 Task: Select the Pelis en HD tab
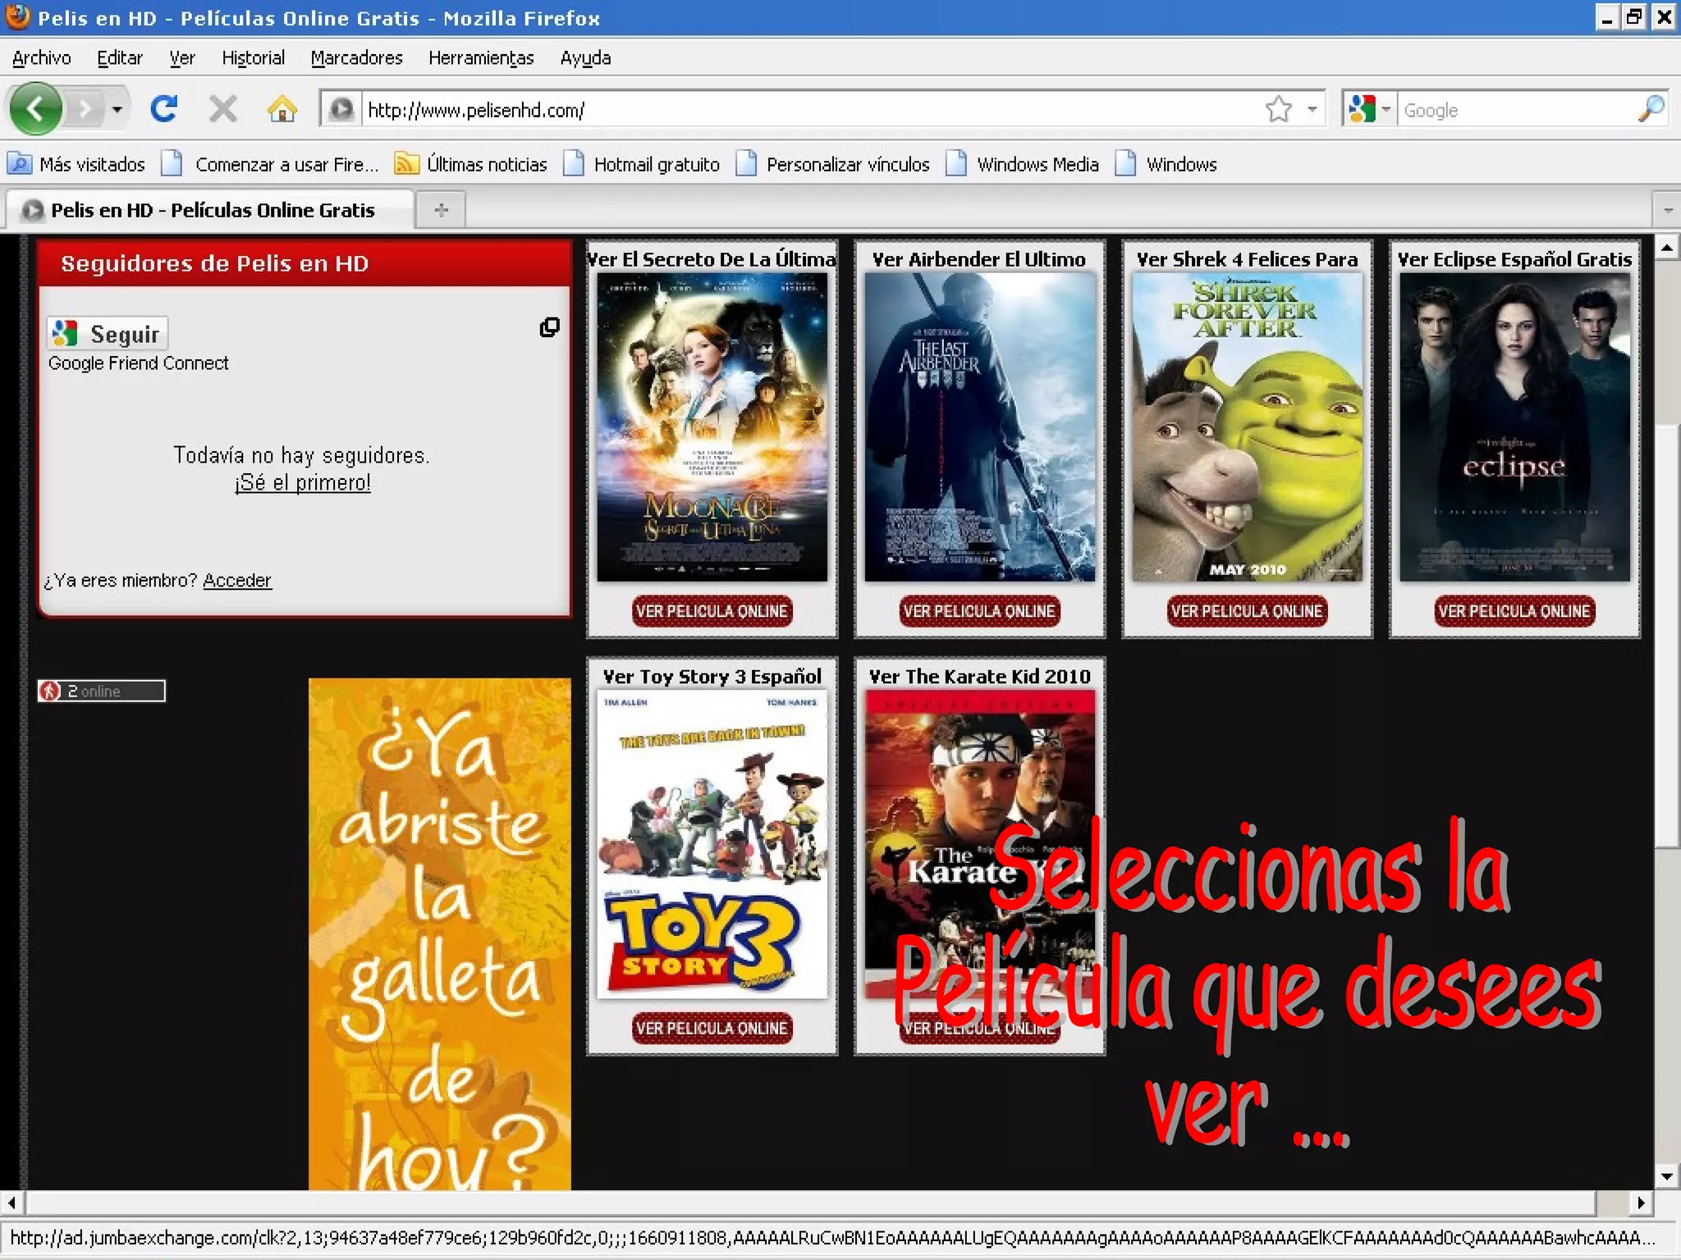209,210
